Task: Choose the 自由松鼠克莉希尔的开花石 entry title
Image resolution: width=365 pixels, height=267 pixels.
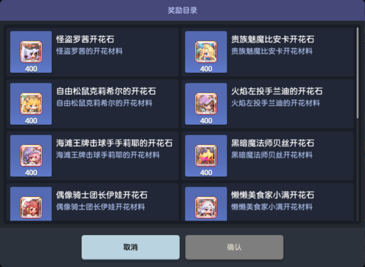Action: pos(106,91)
